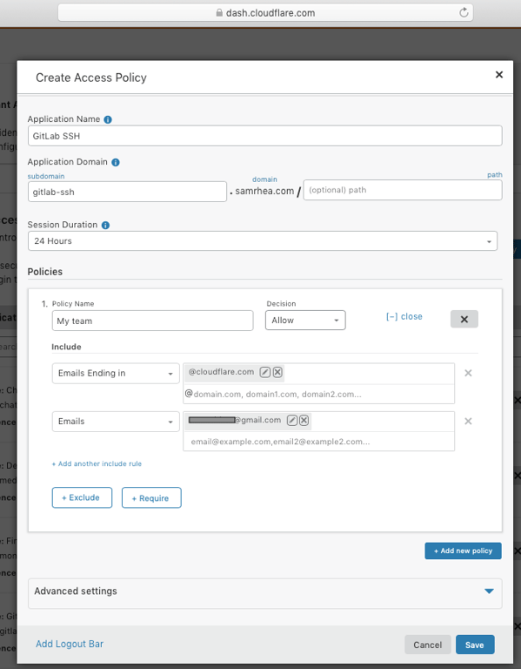
Task: Click the reload icon in the address bar
Action: pos(464,13)
